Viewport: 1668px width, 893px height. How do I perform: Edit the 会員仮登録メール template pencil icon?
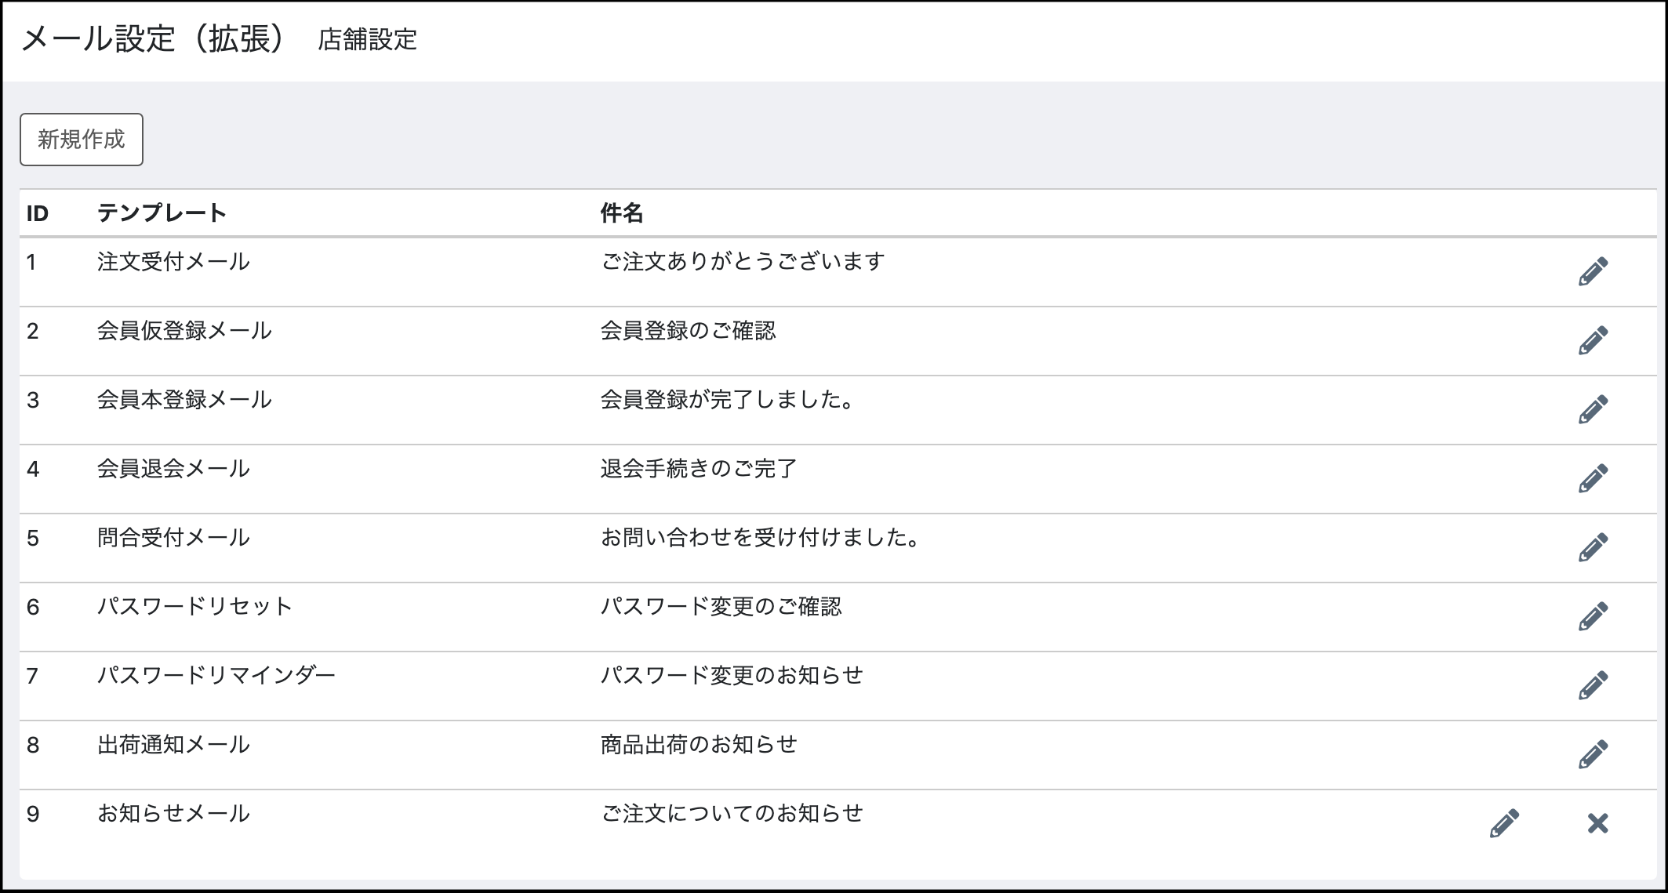tap(1593, 340)
